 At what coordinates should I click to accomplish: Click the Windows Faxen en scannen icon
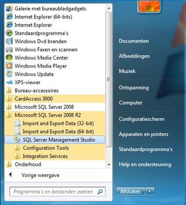9,50
